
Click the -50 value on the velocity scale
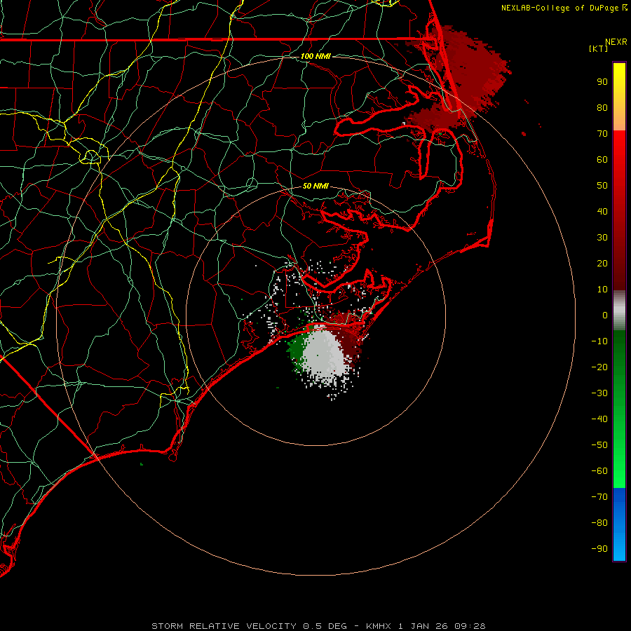click(x=599, y=445)
